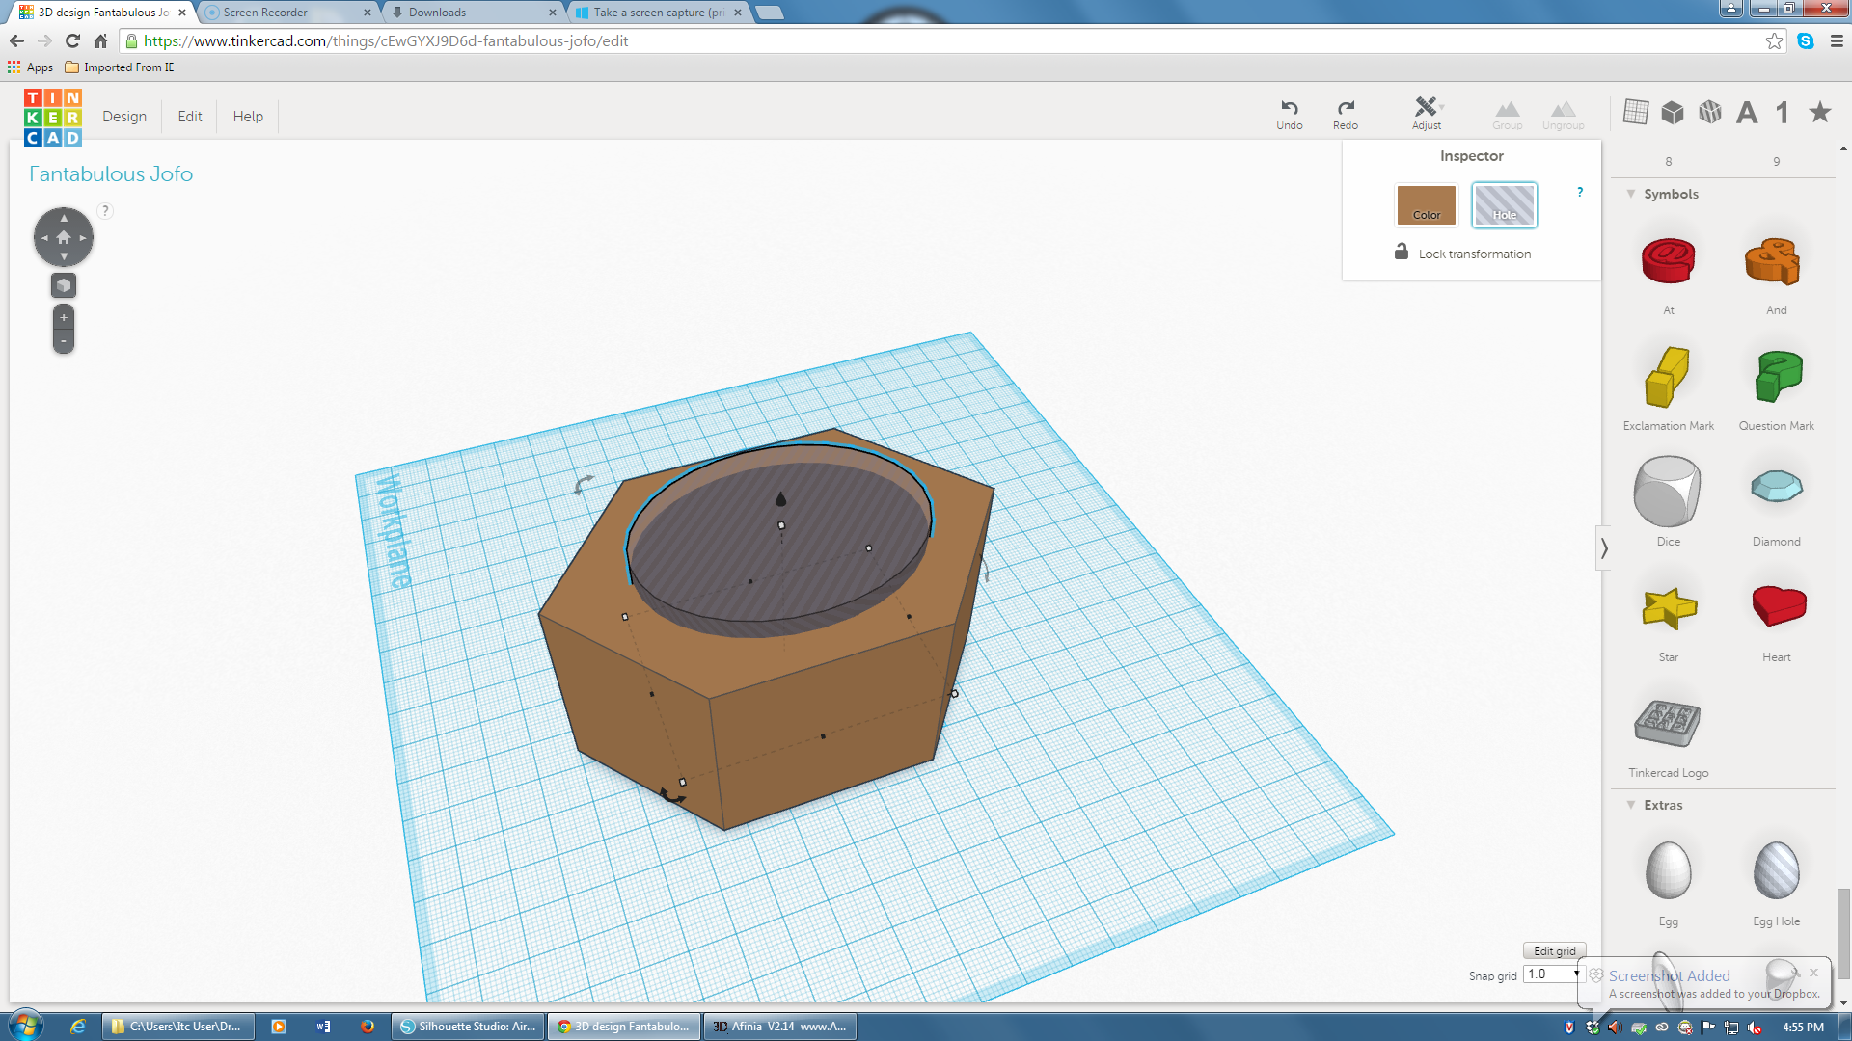Click the Design menu item
This screenshot has height=1041, width=1852.
pyautogui.click(x=123, y=116)
